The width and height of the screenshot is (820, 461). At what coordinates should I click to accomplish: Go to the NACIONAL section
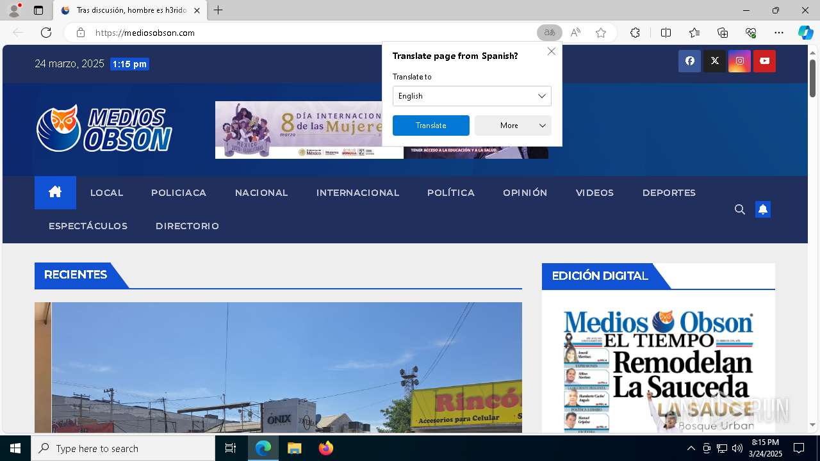(261, 193)
